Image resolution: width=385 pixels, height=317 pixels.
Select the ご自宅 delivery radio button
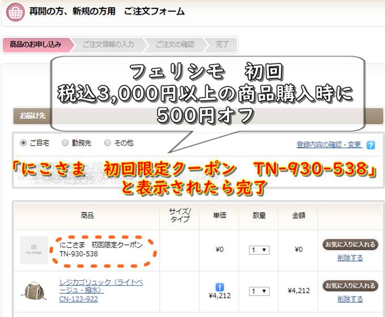pyautogui.click(x=23, y=143)
